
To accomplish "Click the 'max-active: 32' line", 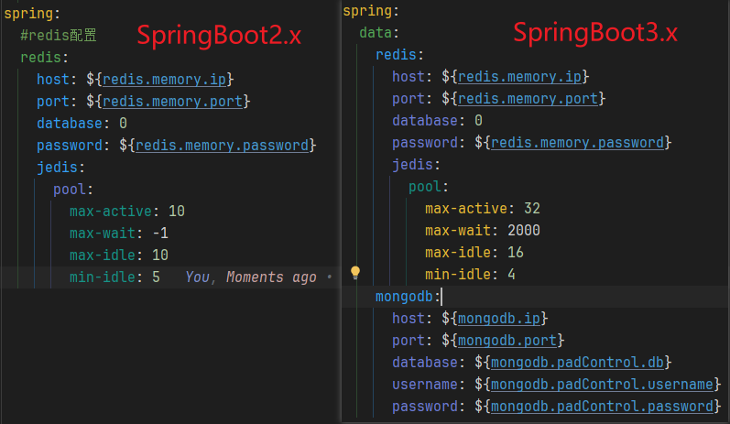I will coord(483,209).
